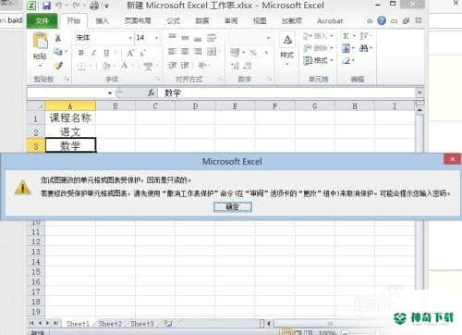Switch to the 审阅 ribbon tab
This screenshot has height=335, width=462.
click(231, 20)
